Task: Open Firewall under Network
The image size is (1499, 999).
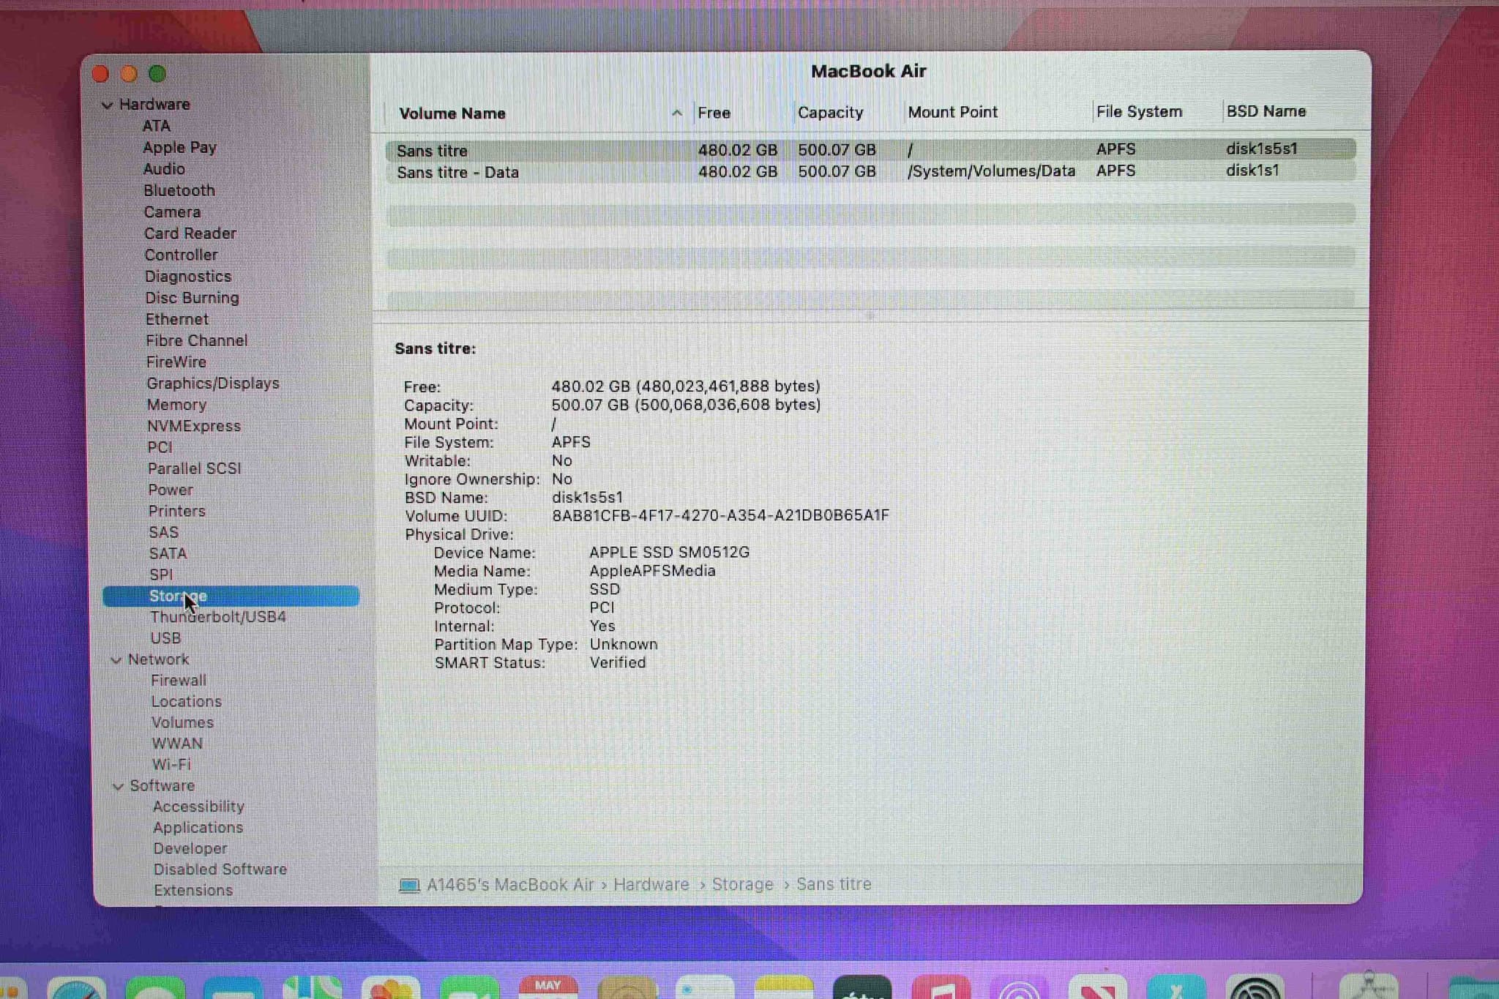Action: point(179,681)
